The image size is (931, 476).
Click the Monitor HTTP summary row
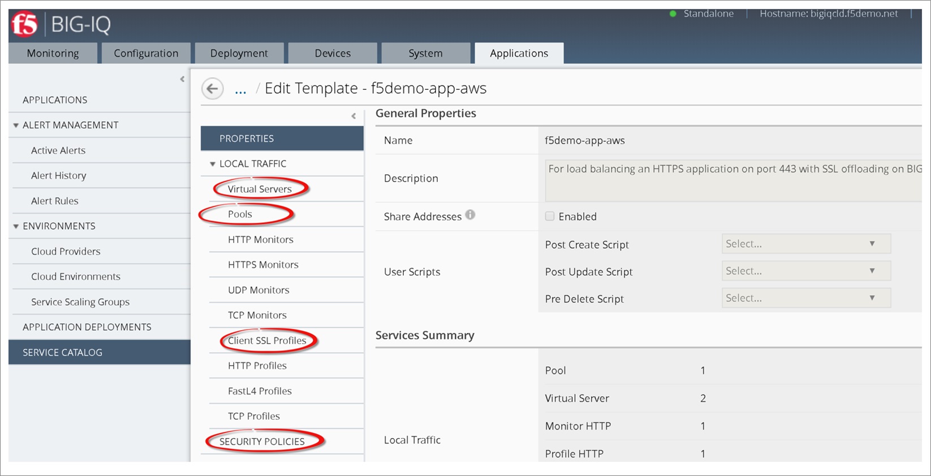730,426
